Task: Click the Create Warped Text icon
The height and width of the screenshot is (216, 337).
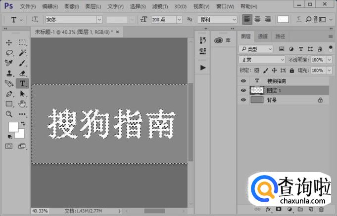Action: tap(299, 20)
